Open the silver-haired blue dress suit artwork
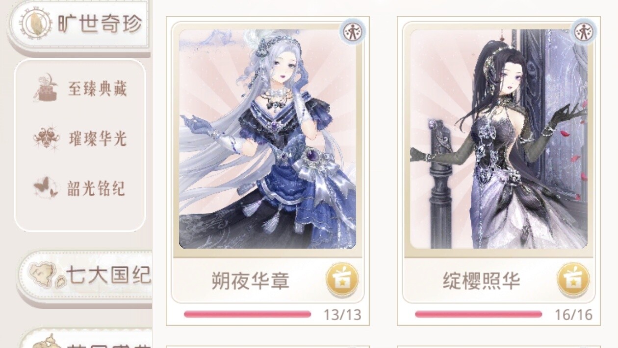Image resolution: width=618 pixels, height=348 pixels. (267, 139)
